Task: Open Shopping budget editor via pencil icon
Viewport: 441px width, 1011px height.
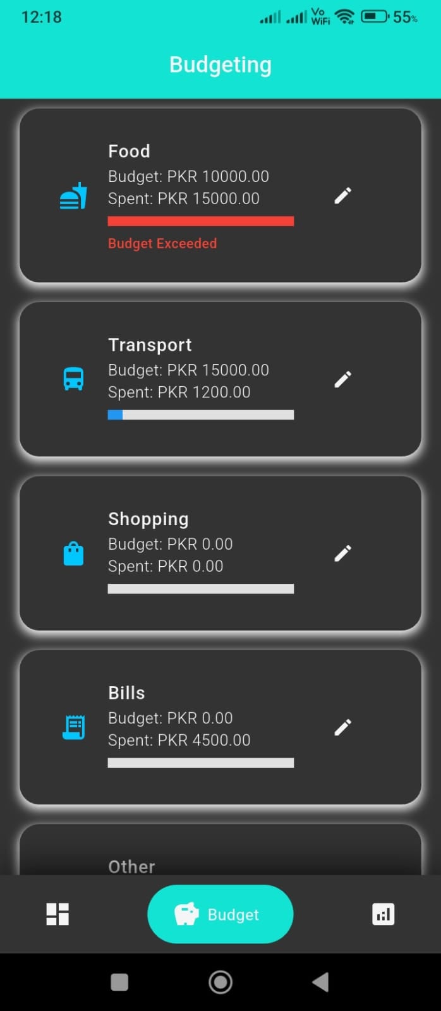Action: [x=342, y=554]
